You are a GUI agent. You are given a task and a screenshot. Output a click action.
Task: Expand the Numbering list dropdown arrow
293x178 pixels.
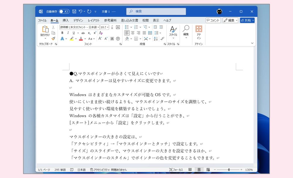click(x=140, y=27)
